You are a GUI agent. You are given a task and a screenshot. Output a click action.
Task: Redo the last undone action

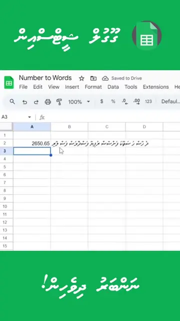coord(36,102)
